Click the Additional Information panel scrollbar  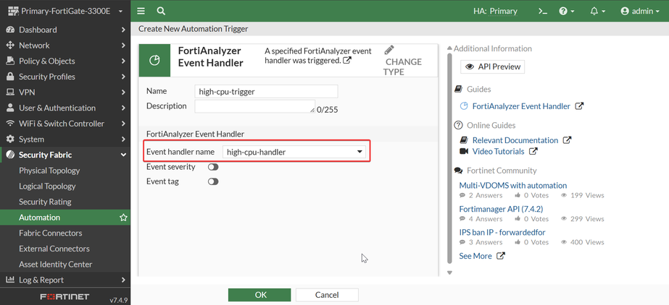[449, 158]
